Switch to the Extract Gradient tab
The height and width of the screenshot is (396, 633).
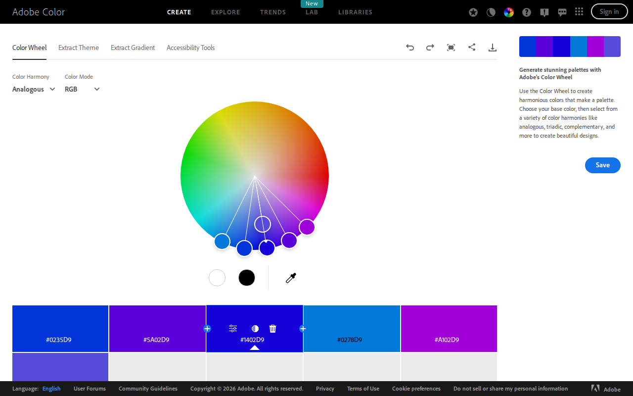133,48
